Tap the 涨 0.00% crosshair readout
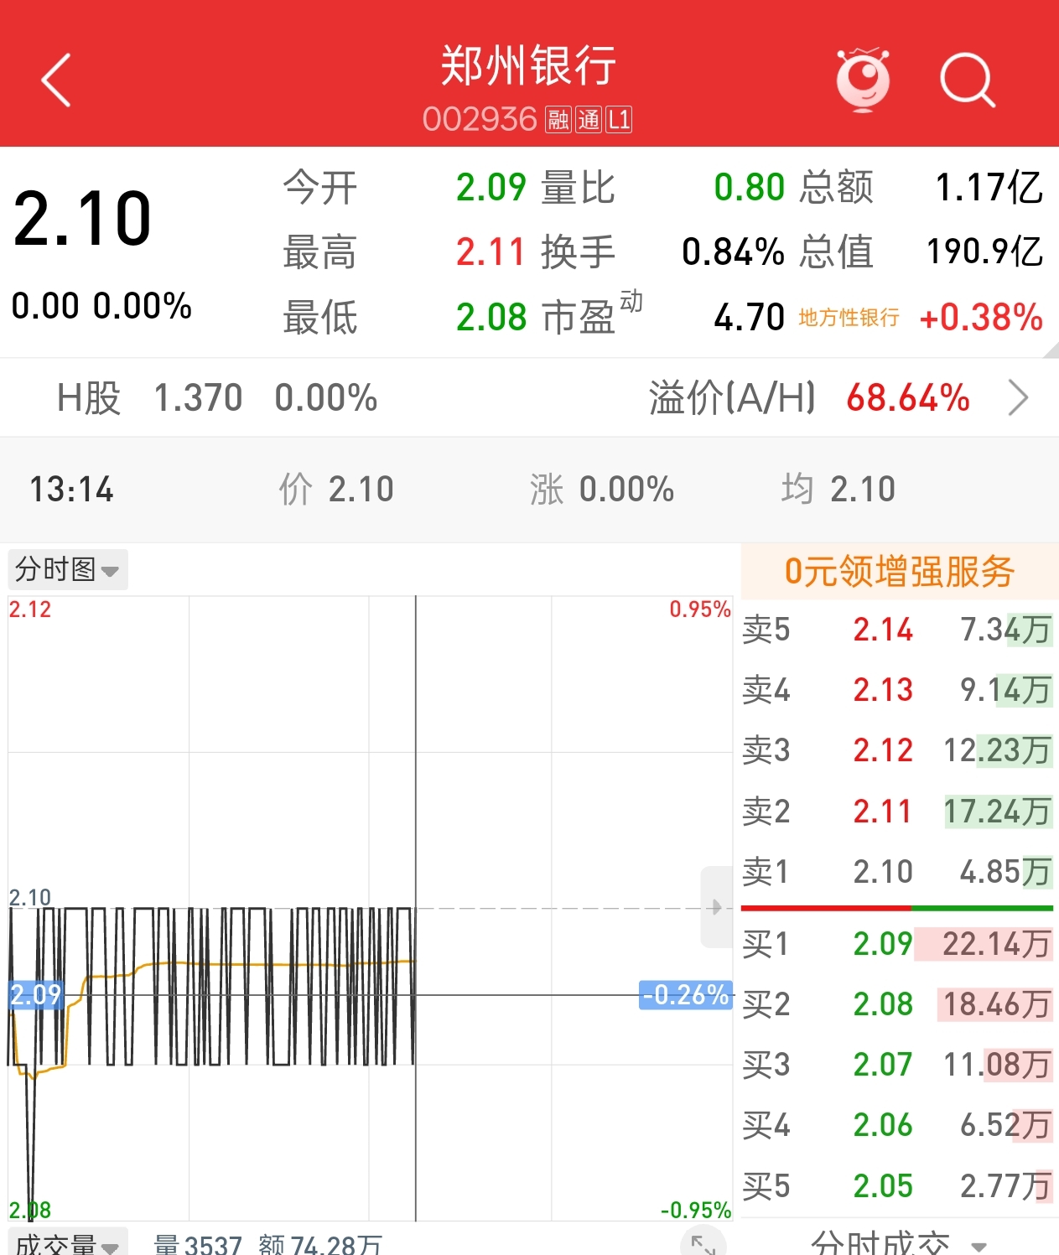The image size is (1059, 1255). 601,490
